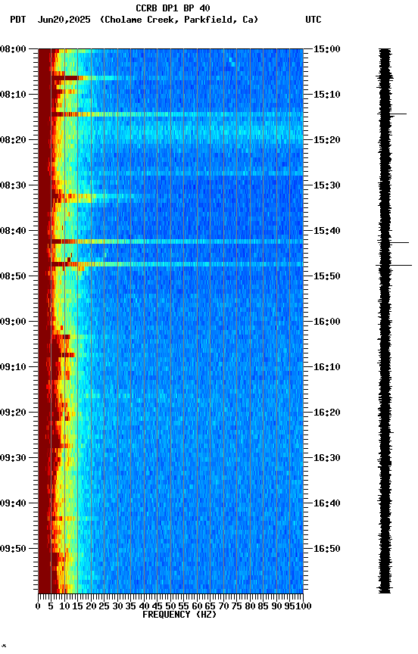Click the UTC time label "15:10"
The image size is (418, 654).
(327, 95)
